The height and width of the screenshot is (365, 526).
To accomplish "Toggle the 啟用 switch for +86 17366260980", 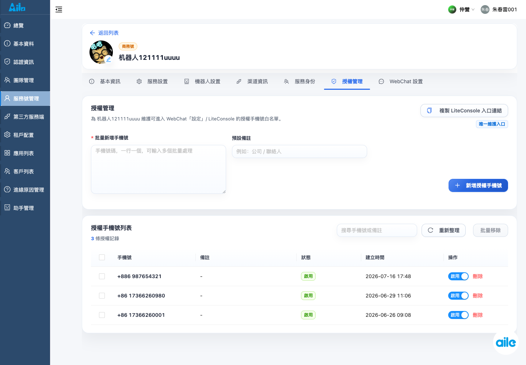I will click(458, 296).
